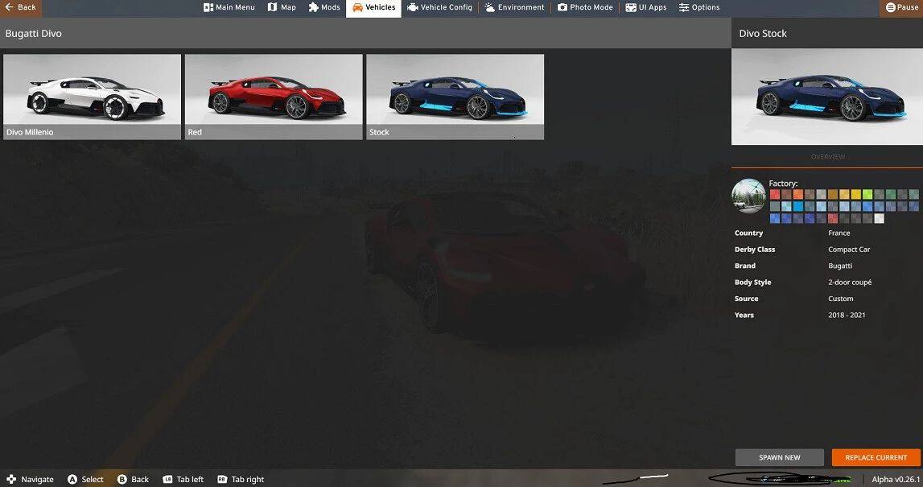Pause the game
923x487 pixels.
pos(900,7)
